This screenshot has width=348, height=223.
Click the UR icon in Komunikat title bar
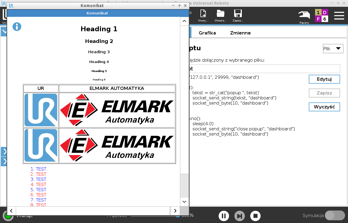click(x=11, y=6)
